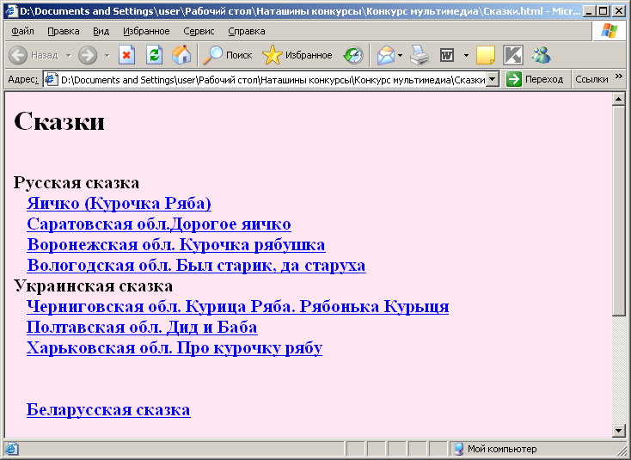This screenshot has height=460, width=631.
Task: Close the Internet Explorer window
Action: coord(618,11)
